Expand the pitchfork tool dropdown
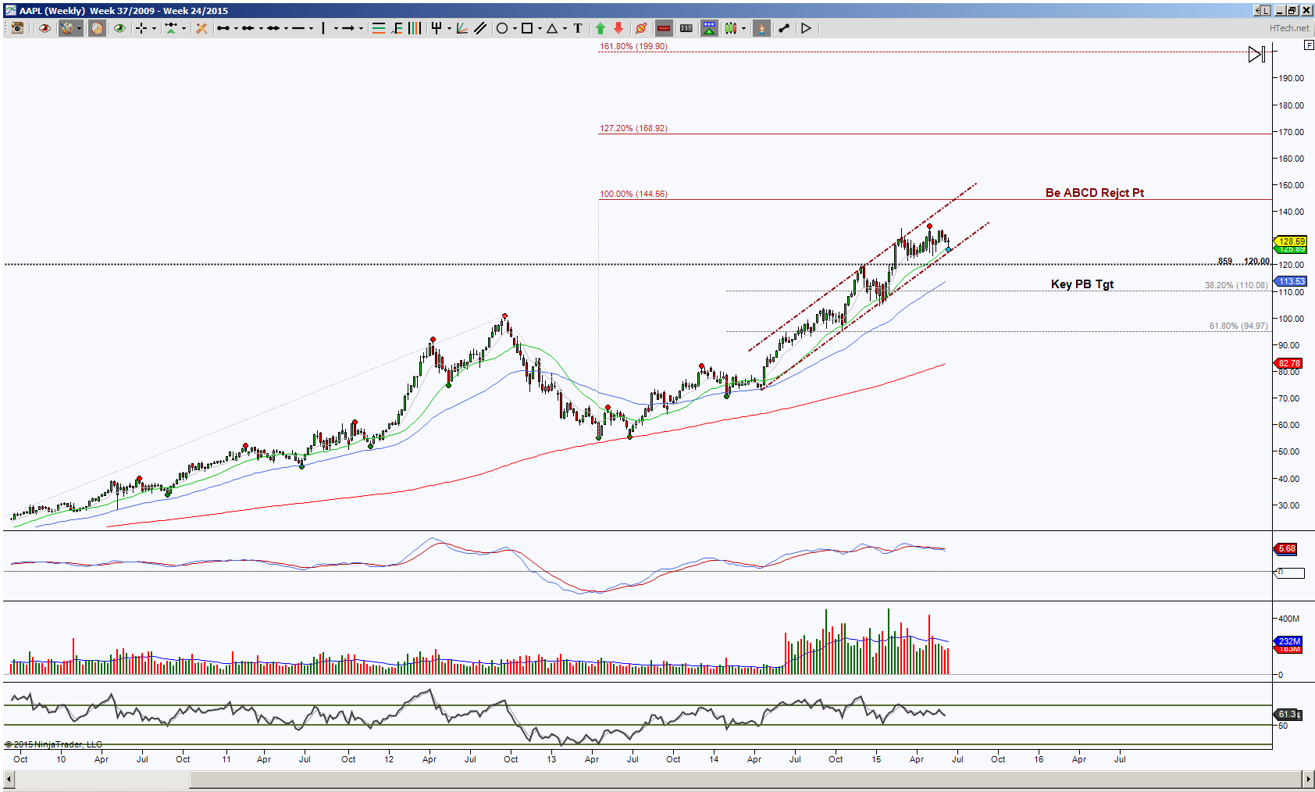 pos(449,28)
